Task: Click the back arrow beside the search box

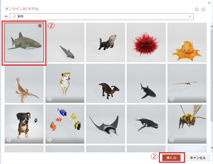Action: 6,17
